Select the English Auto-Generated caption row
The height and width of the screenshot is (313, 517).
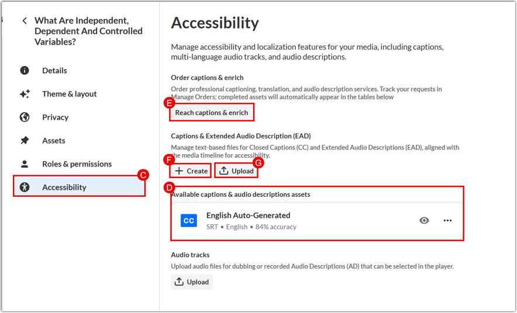(317, 221)
